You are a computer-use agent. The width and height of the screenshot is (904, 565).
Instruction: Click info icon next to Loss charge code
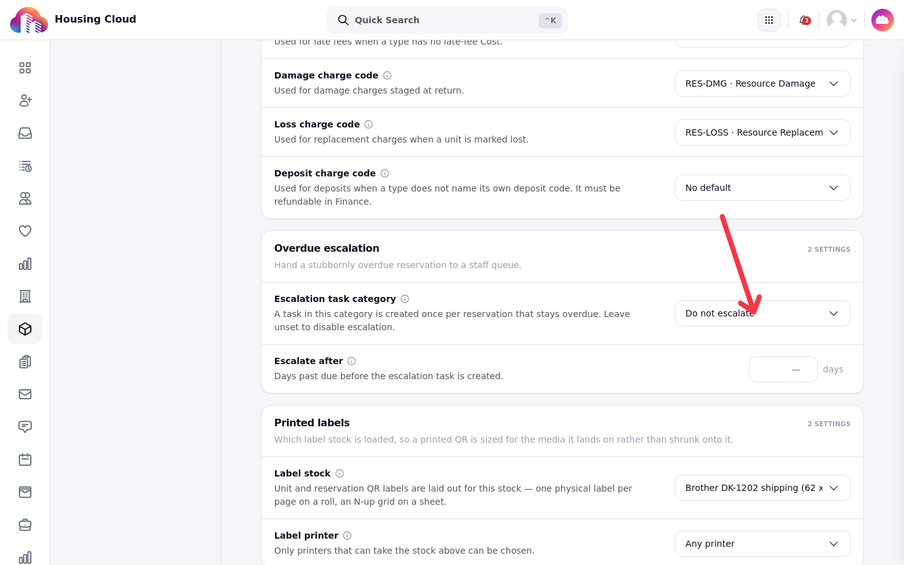coord(369,124)
